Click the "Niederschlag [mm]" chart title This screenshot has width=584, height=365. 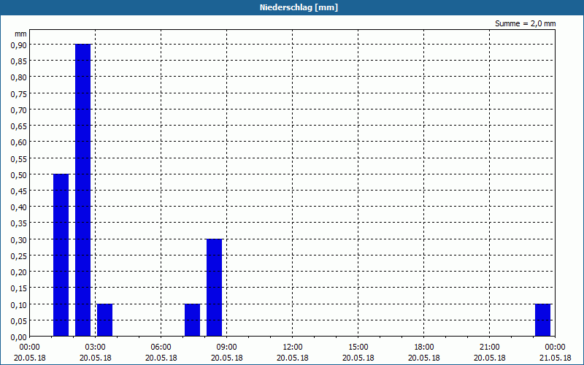[x=299, y=7]
